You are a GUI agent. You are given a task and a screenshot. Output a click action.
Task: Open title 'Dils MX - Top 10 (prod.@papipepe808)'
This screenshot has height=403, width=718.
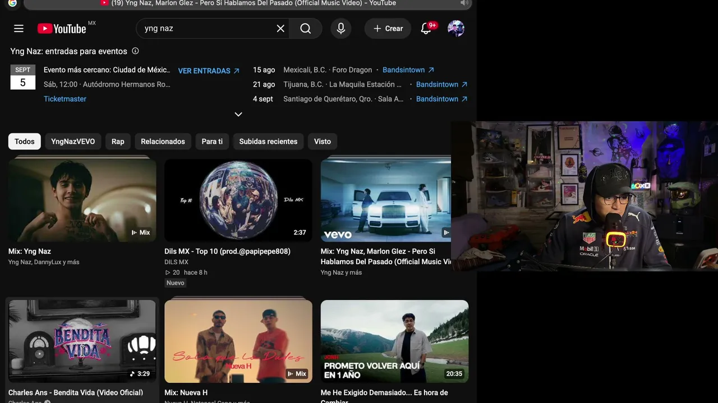tap(227, 251)
